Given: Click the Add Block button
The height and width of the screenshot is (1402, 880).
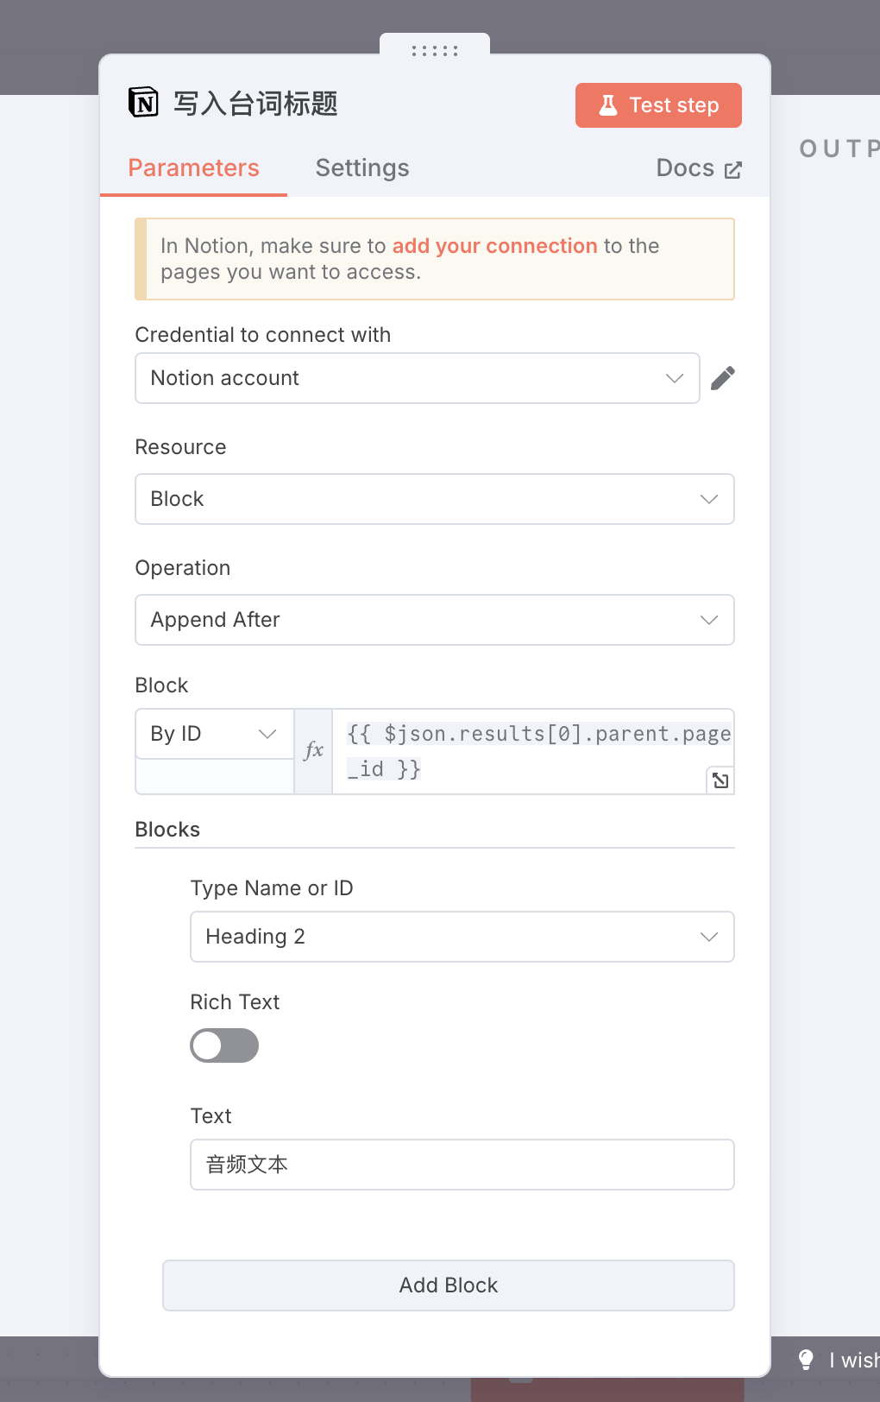Looking at the screenshot, I should [x=449, y=1285].
